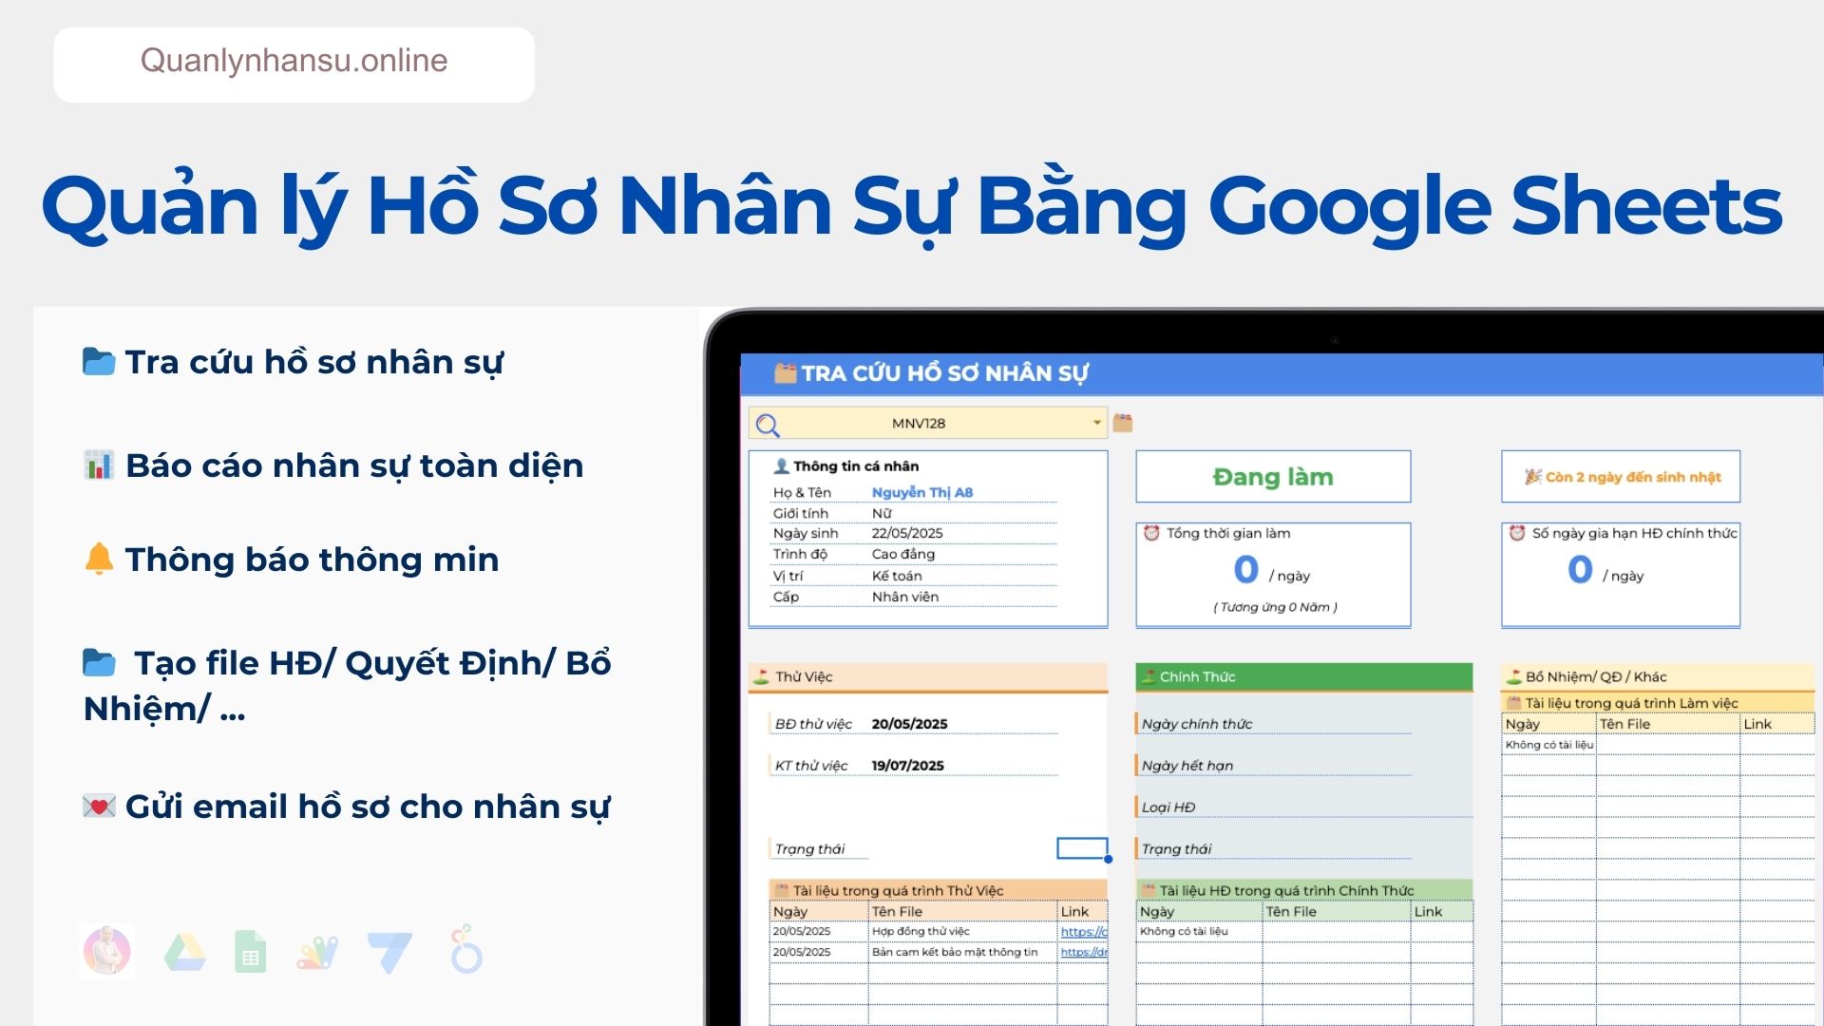Click the person icon beside Thông tin cá nhân

tap(781, 465)
